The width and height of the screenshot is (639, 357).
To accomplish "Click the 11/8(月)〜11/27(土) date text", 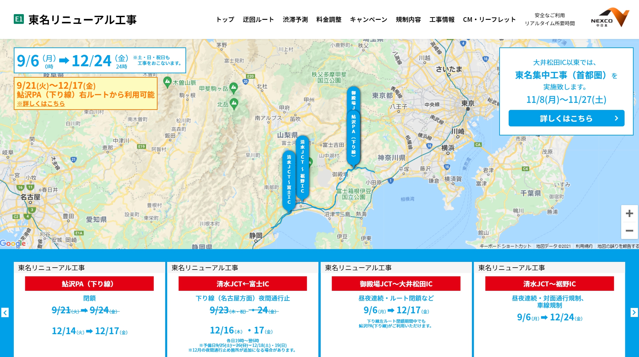I will [x=566, y=100].
